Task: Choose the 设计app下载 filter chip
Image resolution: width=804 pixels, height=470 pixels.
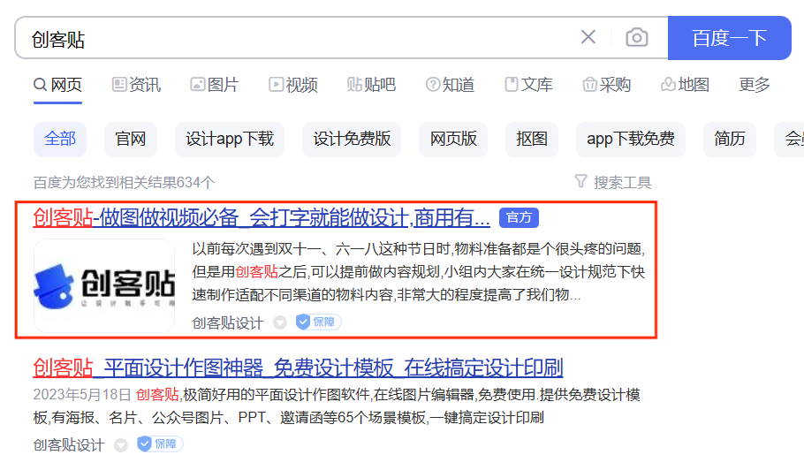Action: [x=229, y=139]
